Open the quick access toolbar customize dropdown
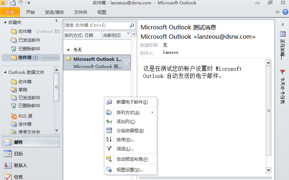289x180 pixels. (29, 3)
